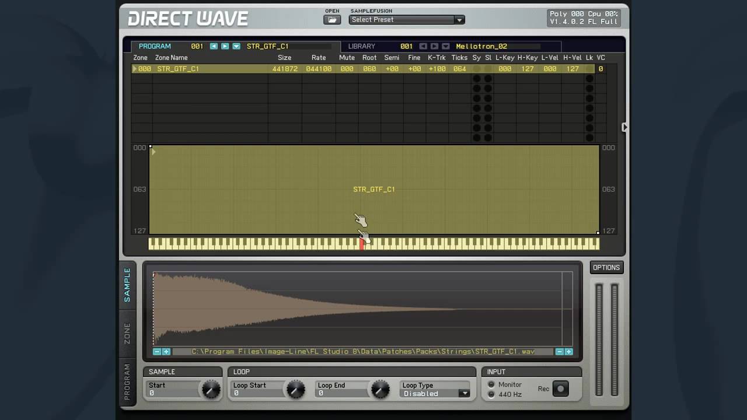
Task: Switch to the LIBRARY tab
Action: tap(362, 46)
